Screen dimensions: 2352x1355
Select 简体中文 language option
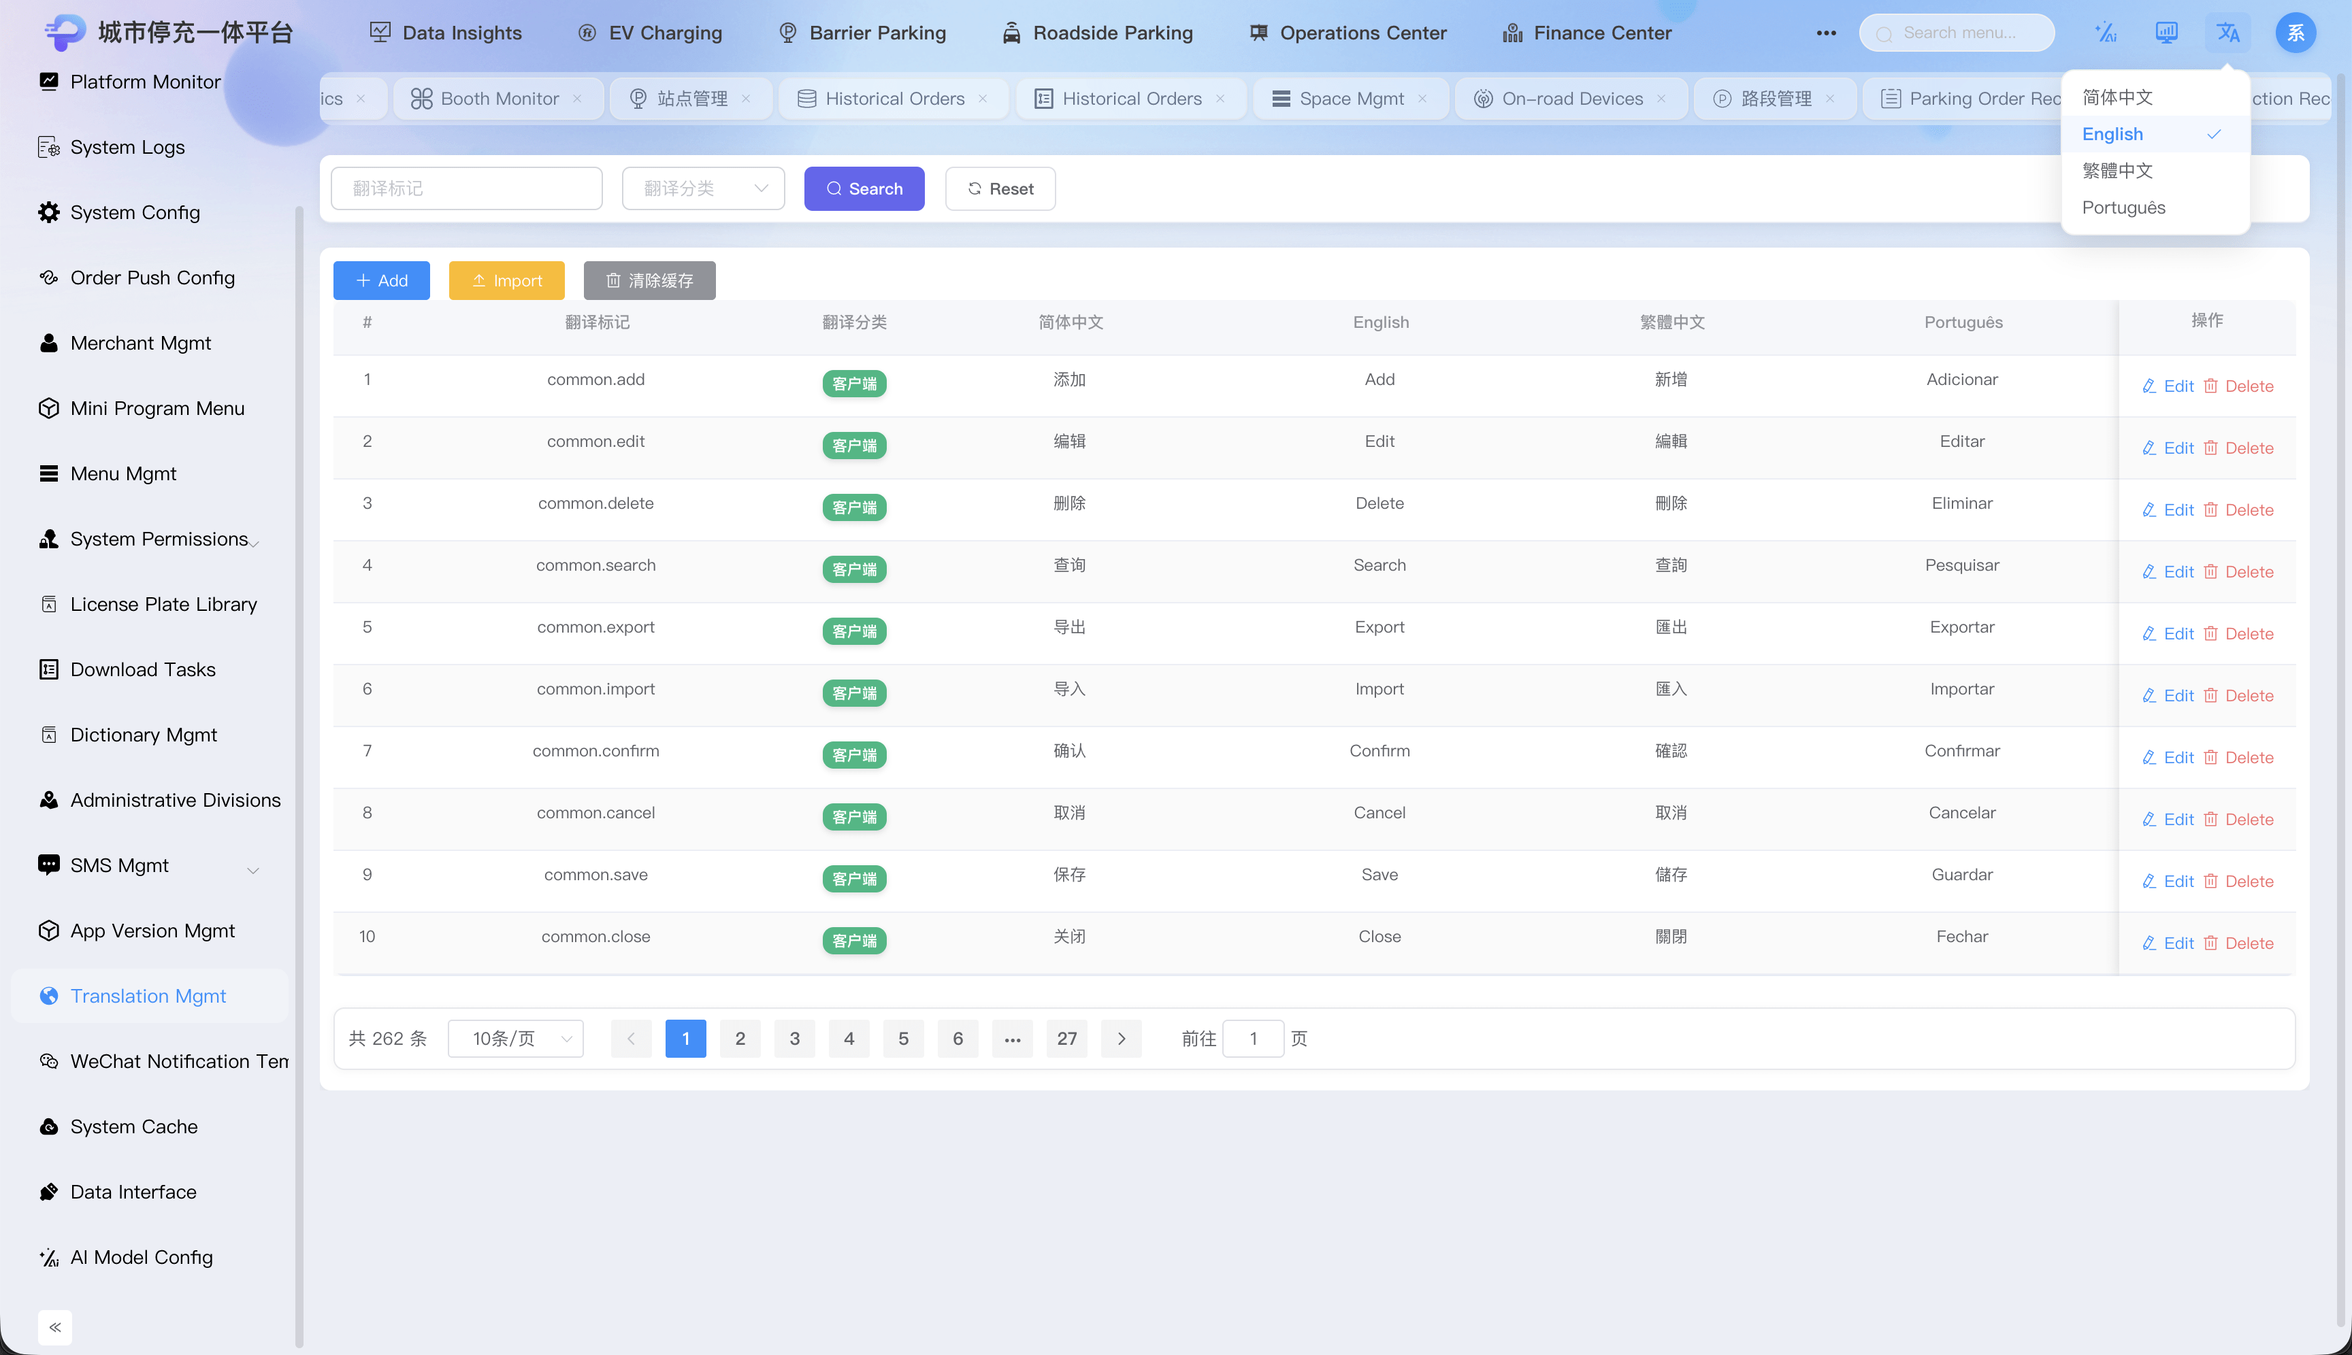coord(2117,98)
